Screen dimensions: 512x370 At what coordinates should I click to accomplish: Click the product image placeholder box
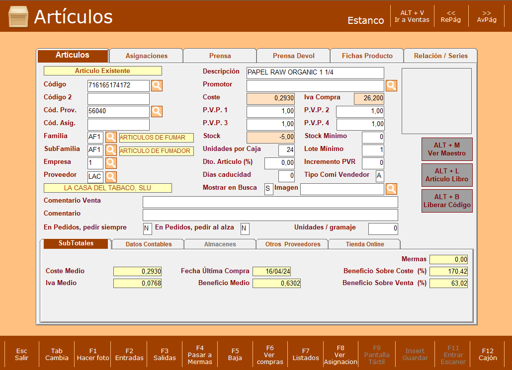[x=436, y=101]
